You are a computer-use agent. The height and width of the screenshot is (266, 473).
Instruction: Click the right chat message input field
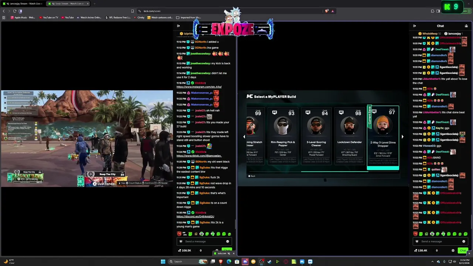click(x=440, y=241)
